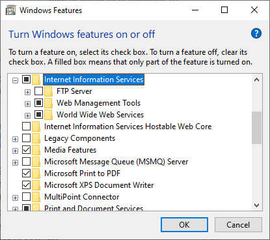The height and width of the screenshot is (240, 270).
Task: Uncheck the Microsoft XPS Document Writer checkbox
Action: tap(26, 185)
